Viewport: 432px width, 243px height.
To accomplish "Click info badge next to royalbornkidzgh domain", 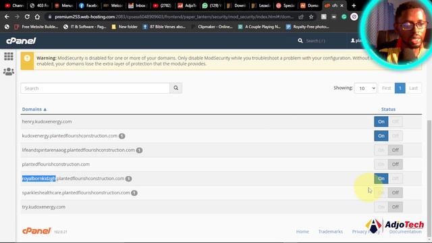I will [128, 179].
